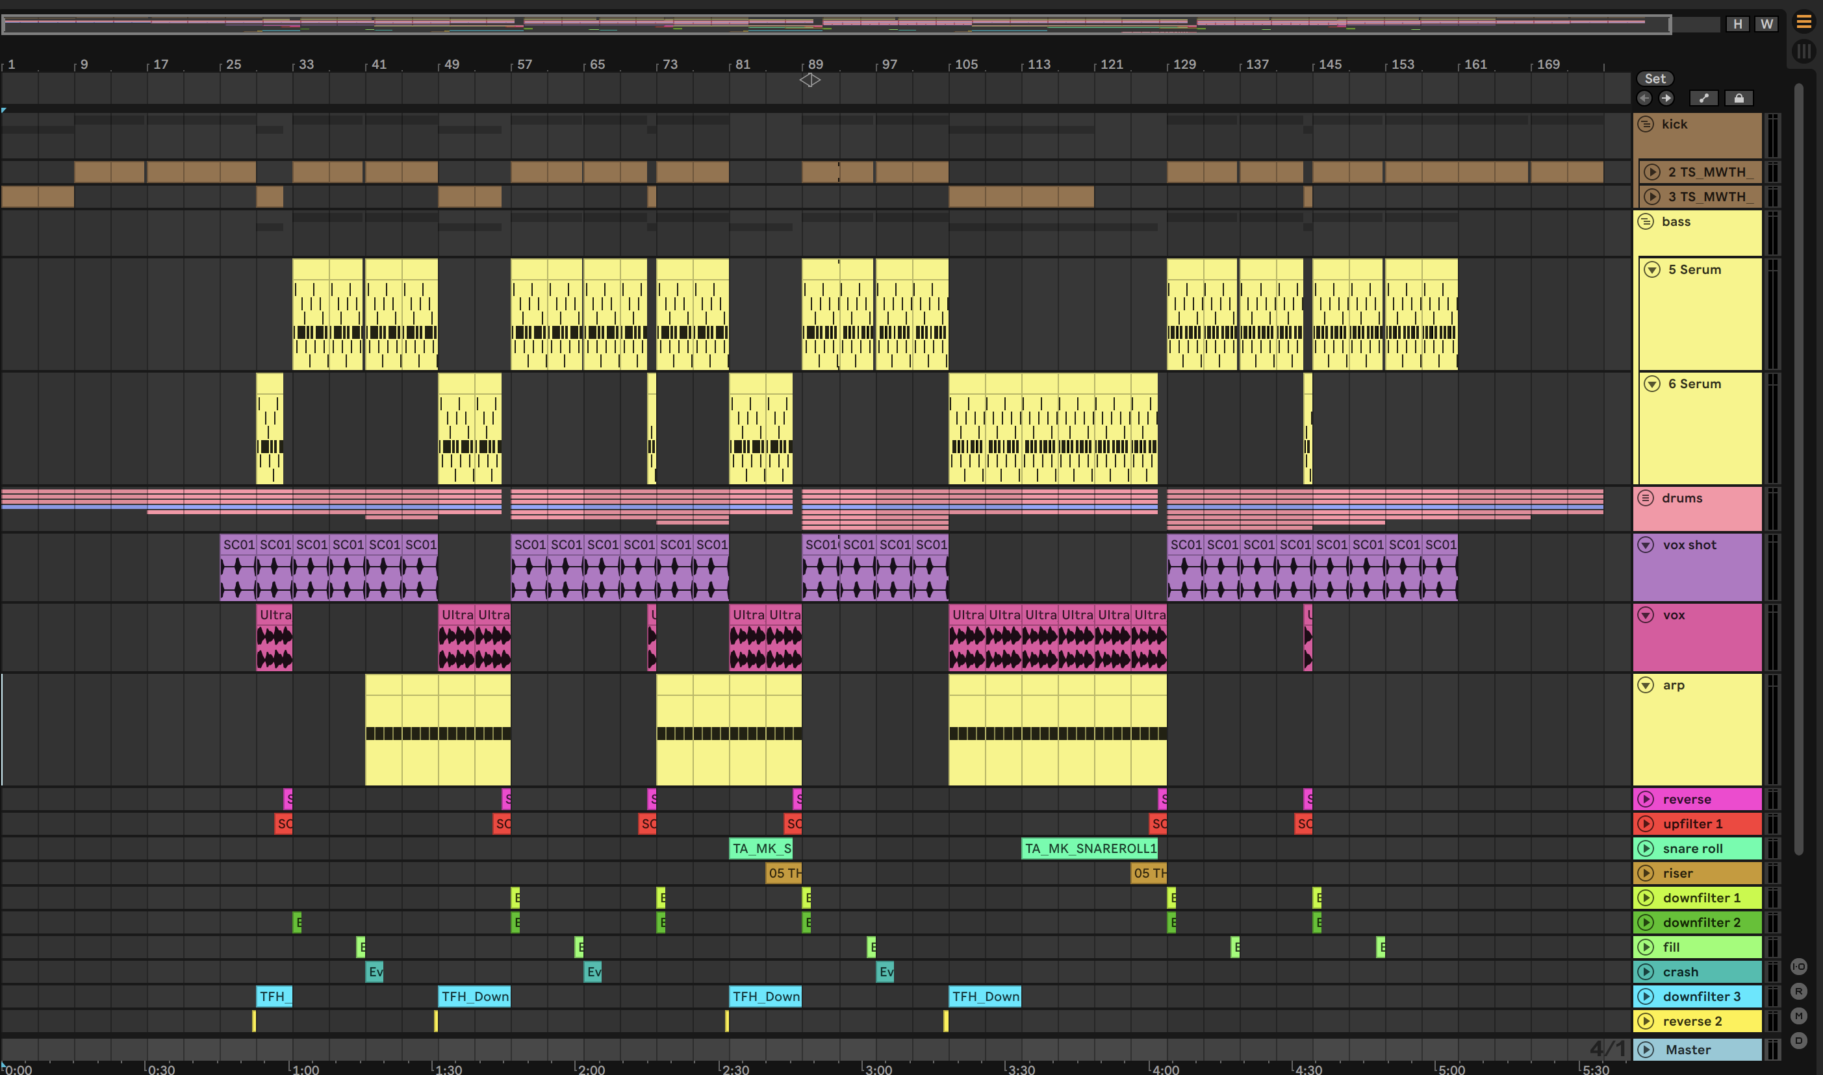
Task: Toggle the I-O section visibility
Action: tap(1798, 967)
